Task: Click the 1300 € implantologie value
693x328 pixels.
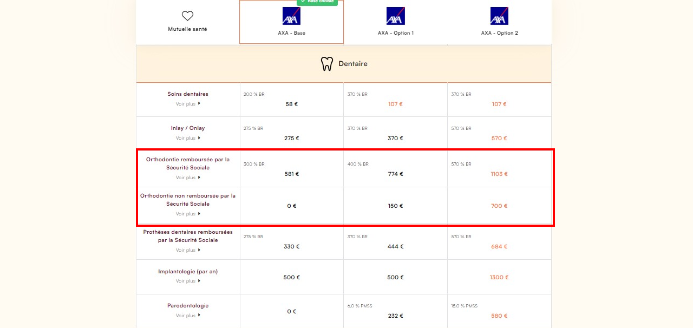Action: pos(499,278)
